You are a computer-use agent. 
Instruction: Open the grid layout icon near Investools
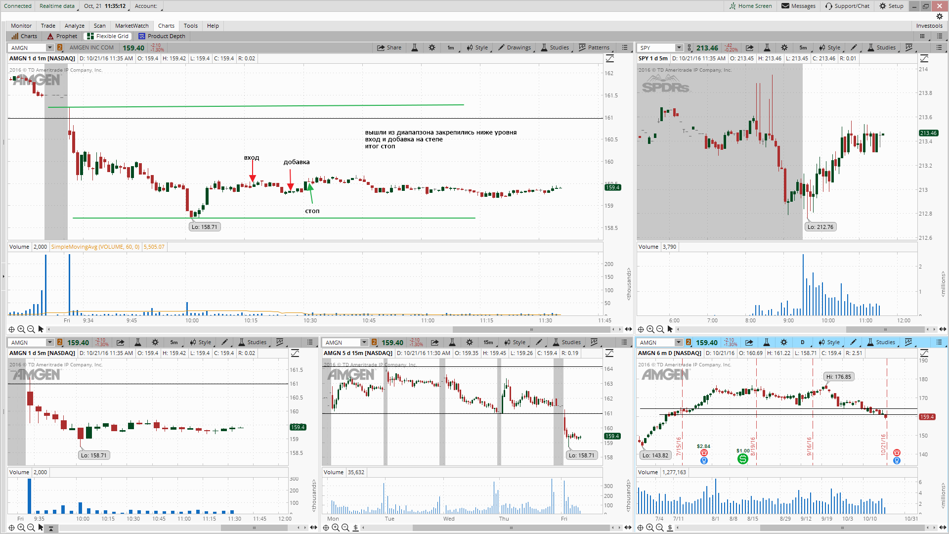pos(922,36)
